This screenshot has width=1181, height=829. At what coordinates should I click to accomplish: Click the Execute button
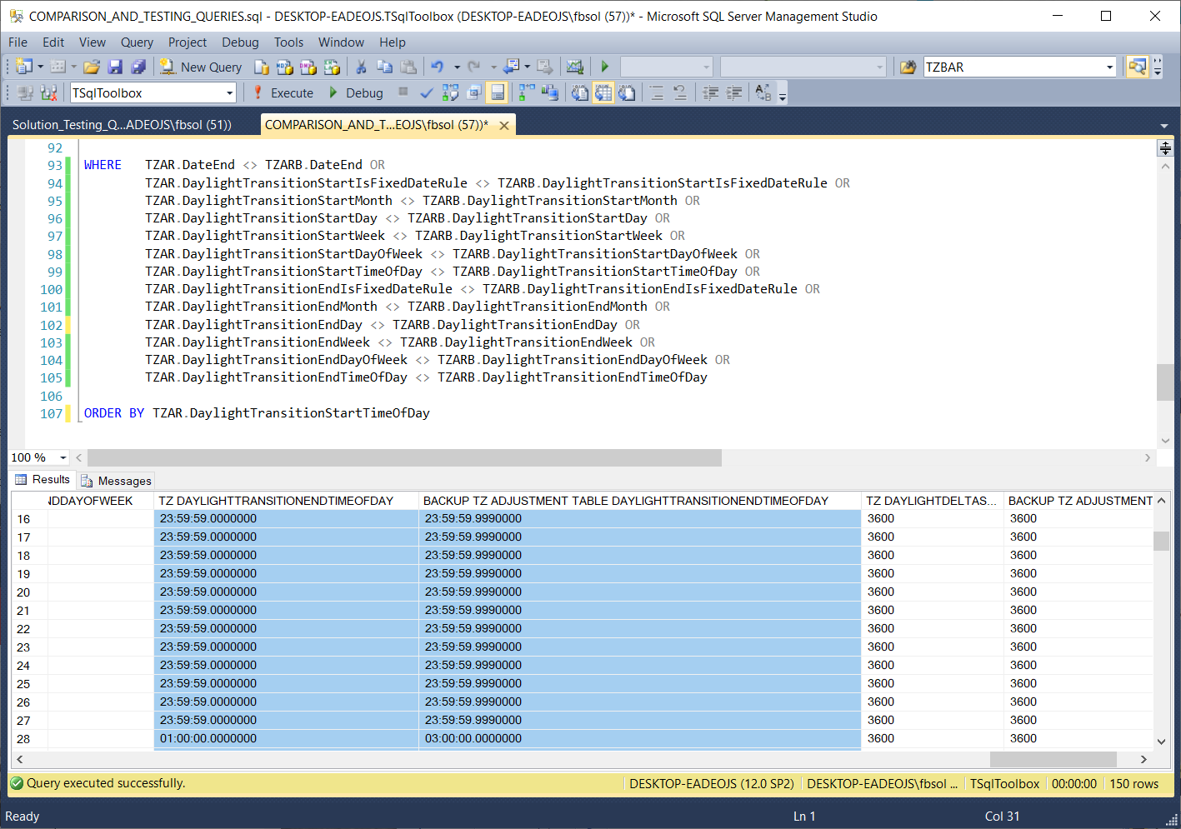pos(283,93)
